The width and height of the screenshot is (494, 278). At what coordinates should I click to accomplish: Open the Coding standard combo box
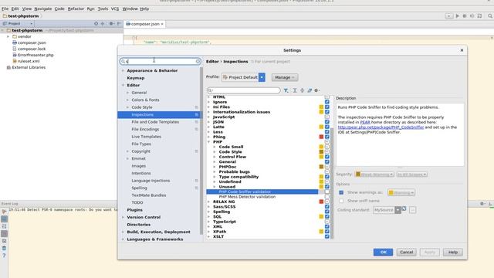coord(387,210)
